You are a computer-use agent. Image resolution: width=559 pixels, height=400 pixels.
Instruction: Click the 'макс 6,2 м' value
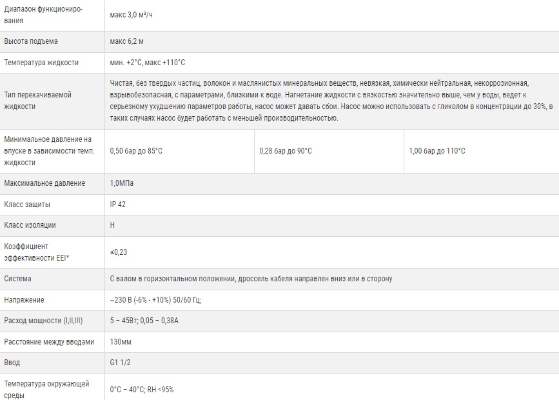coord(127,41)
